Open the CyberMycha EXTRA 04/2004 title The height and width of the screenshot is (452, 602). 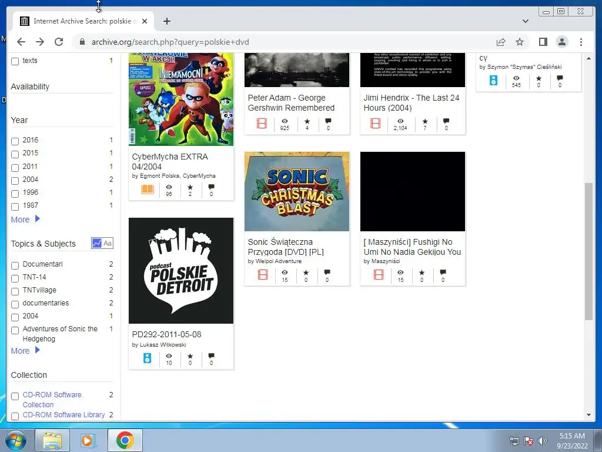point(170,161)
